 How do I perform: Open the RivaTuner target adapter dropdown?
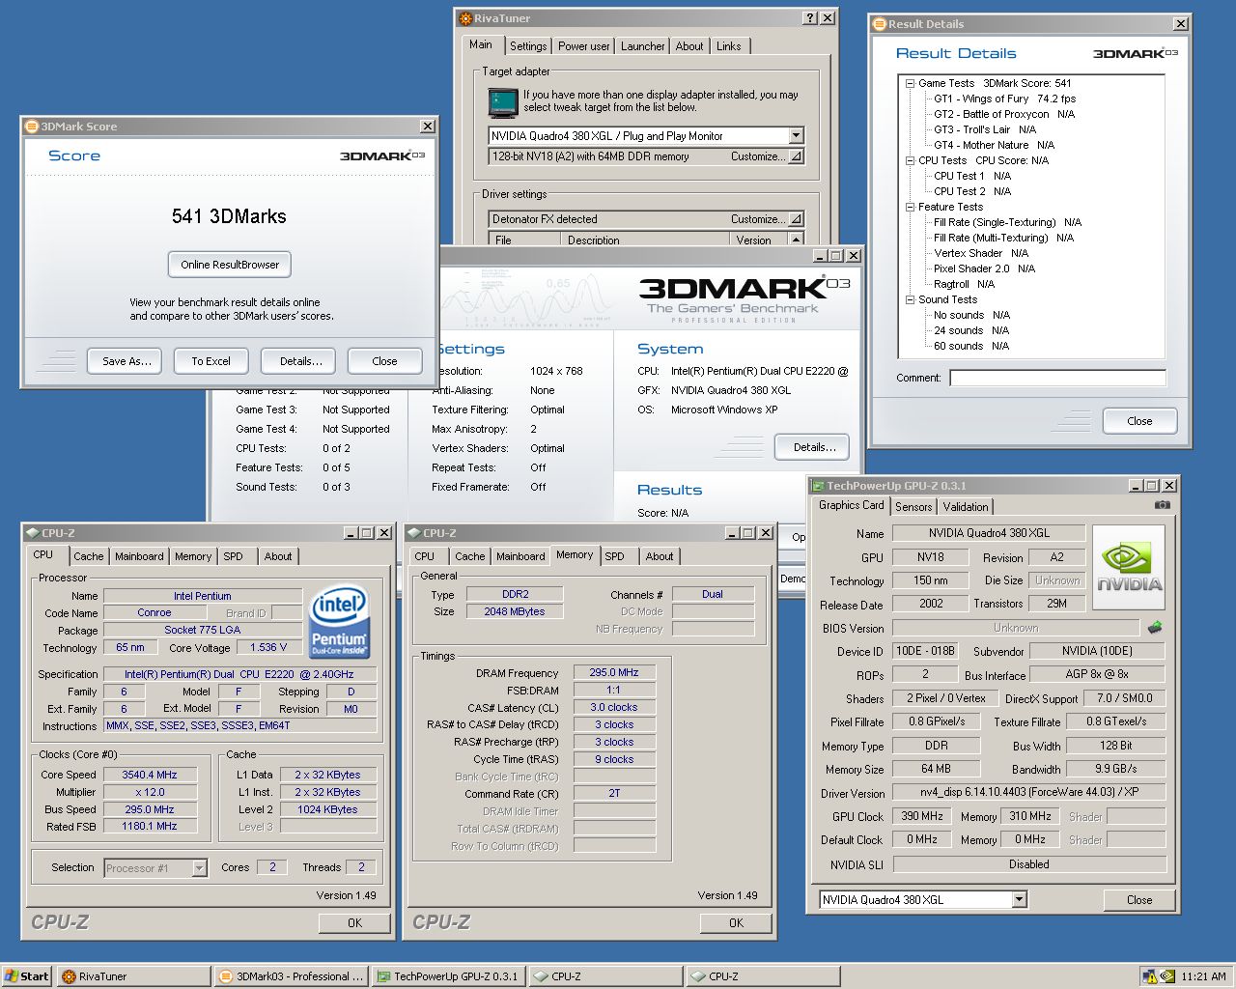point(796,136)
